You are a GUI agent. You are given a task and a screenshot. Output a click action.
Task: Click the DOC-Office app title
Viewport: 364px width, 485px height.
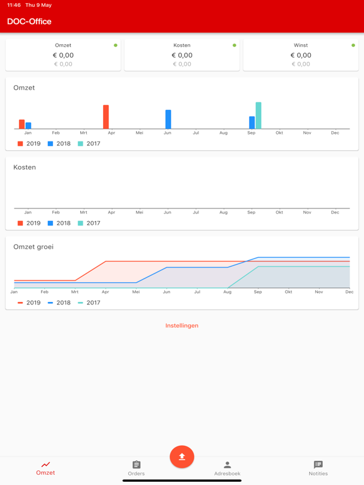point(30,21)
